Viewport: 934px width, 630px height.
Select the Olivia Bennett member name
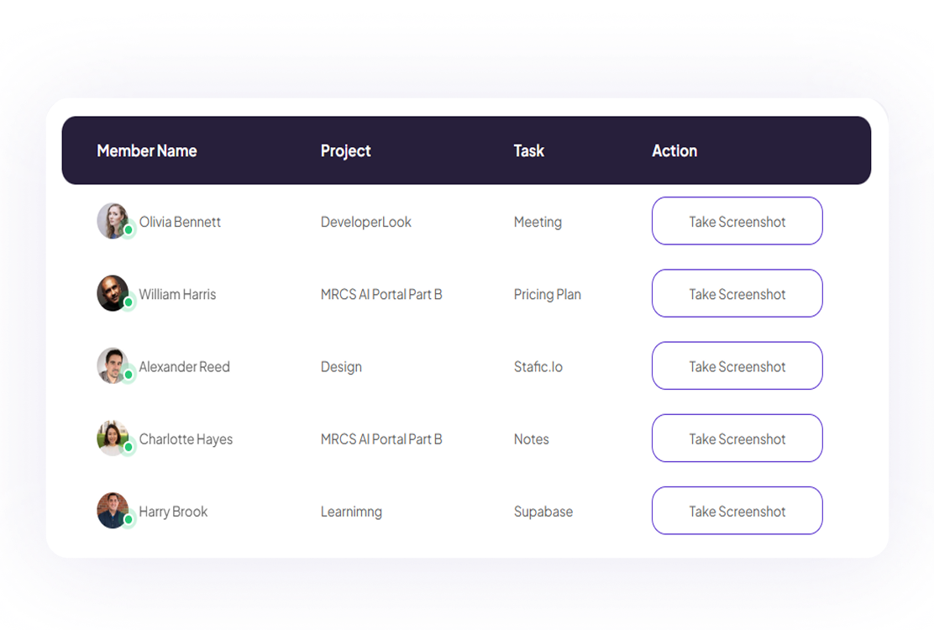pos(180,223)
